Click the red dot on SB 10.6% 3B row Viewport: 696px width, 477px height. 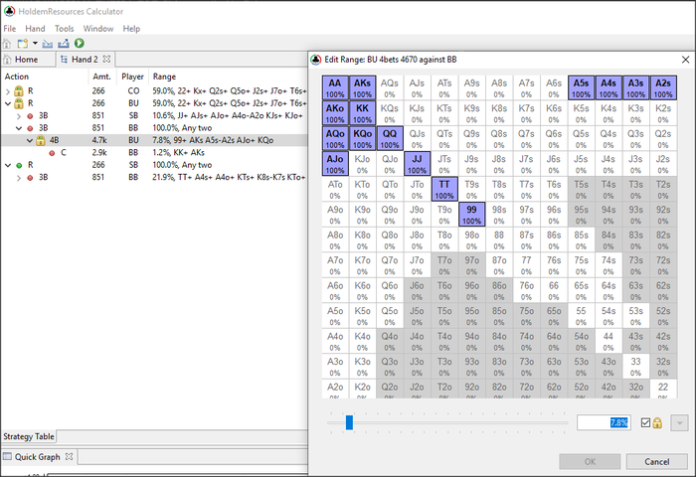coord(30,116)
